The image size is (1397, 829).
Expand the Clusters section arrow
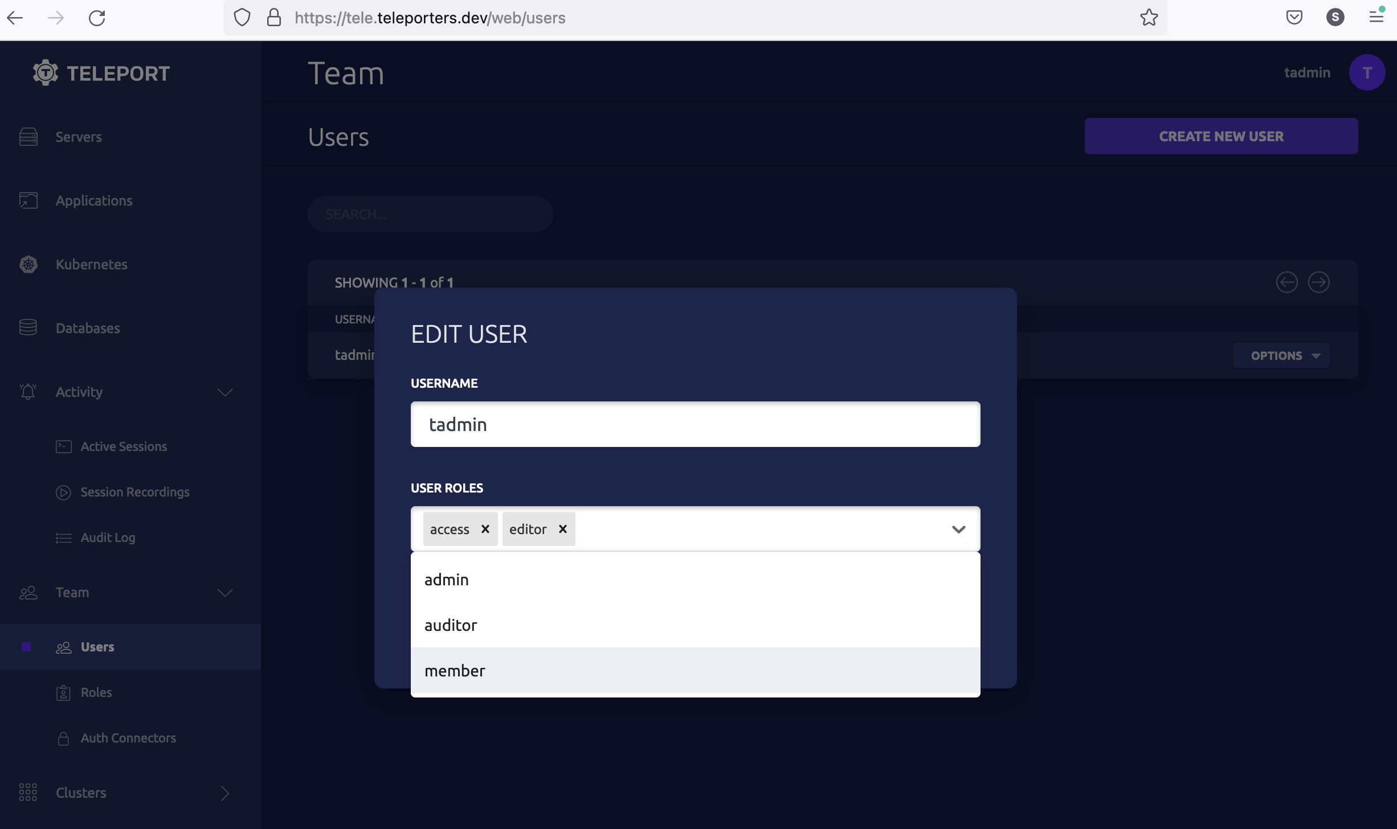pos(225,791)
